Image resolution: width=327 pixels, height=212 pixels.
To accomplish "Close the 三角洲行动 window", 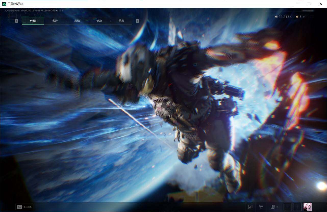I will pyautogui.click(x=321, y=4).
